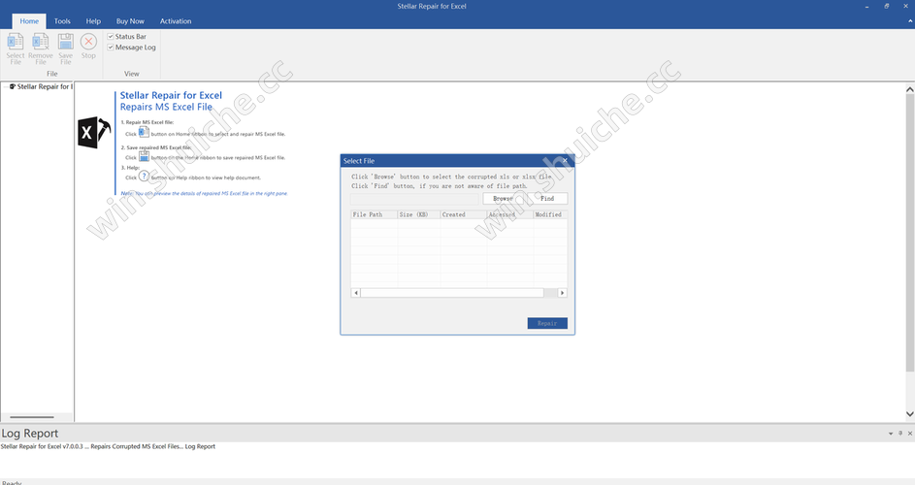Image resolution: width=915 pixels, height=485 pixels.
Task: Toggle the Message Log checkbox
Action: tap(111, 48)
